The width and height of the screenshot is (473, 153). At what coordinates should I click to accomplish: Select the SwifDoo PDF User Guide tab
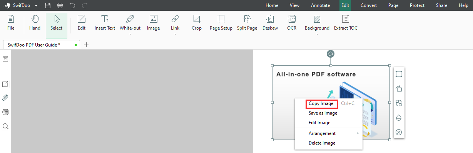(34, 45)
